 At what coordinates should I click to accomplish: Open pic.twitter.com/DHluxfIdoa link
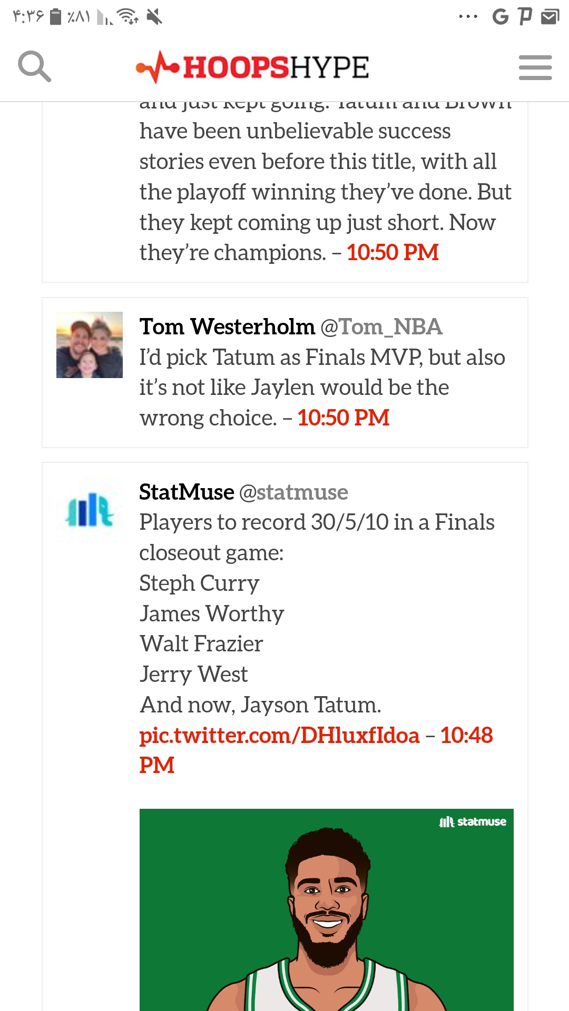(x=279, y=735)
